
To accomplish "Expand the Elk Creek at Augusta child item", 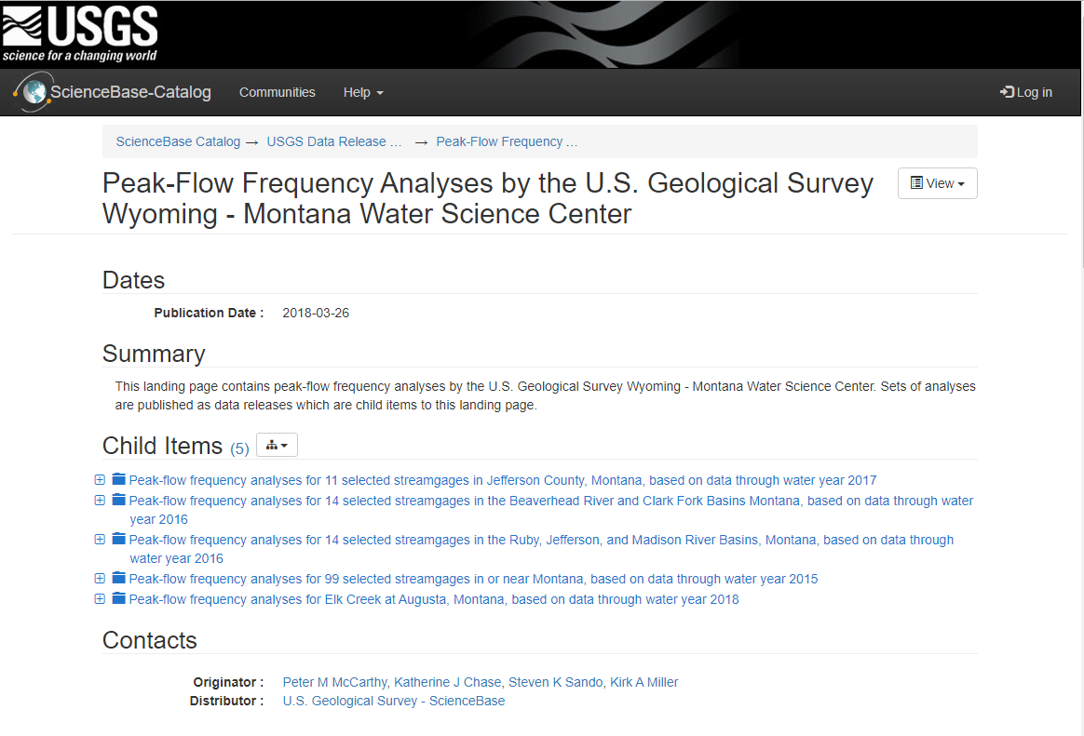I will tap(100, 598).
